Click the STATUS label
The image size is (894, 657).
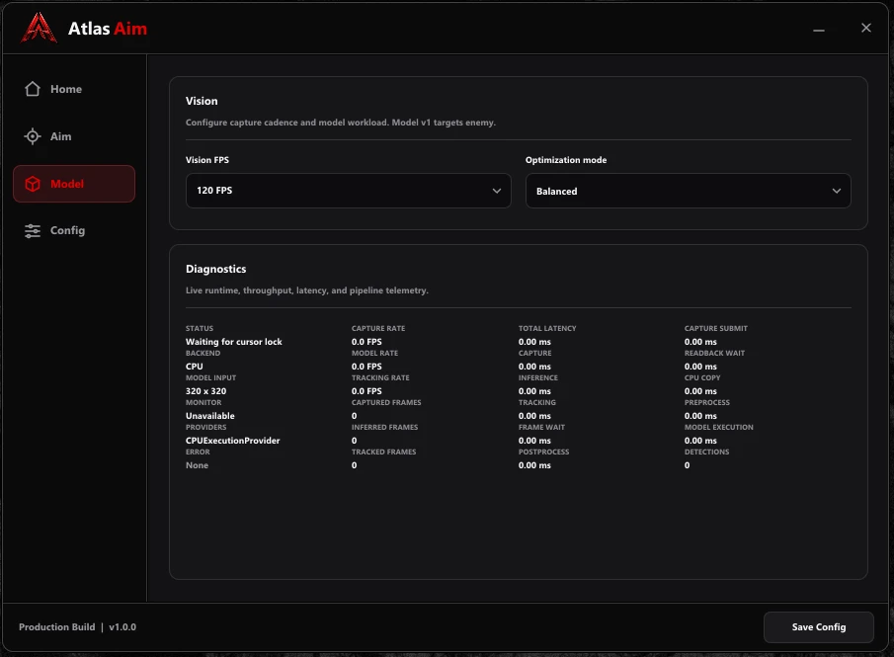coord(200,328)
